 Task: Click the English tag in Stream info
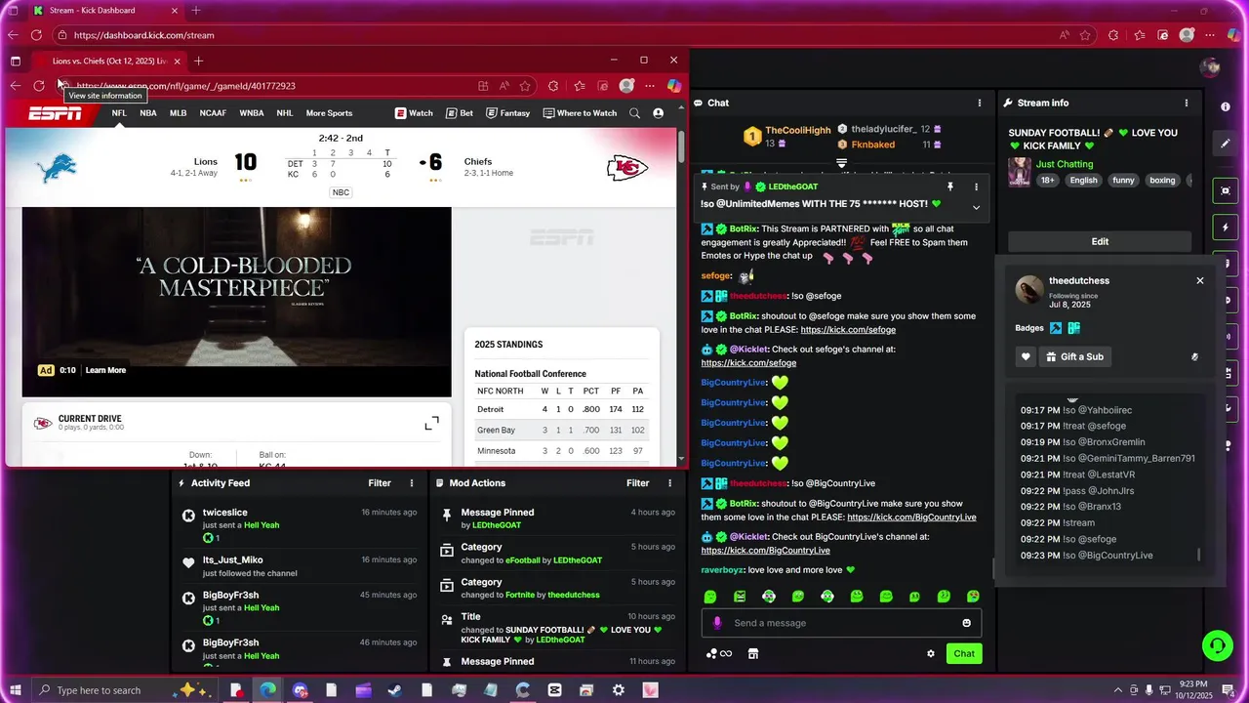[x=1083, y=180]
